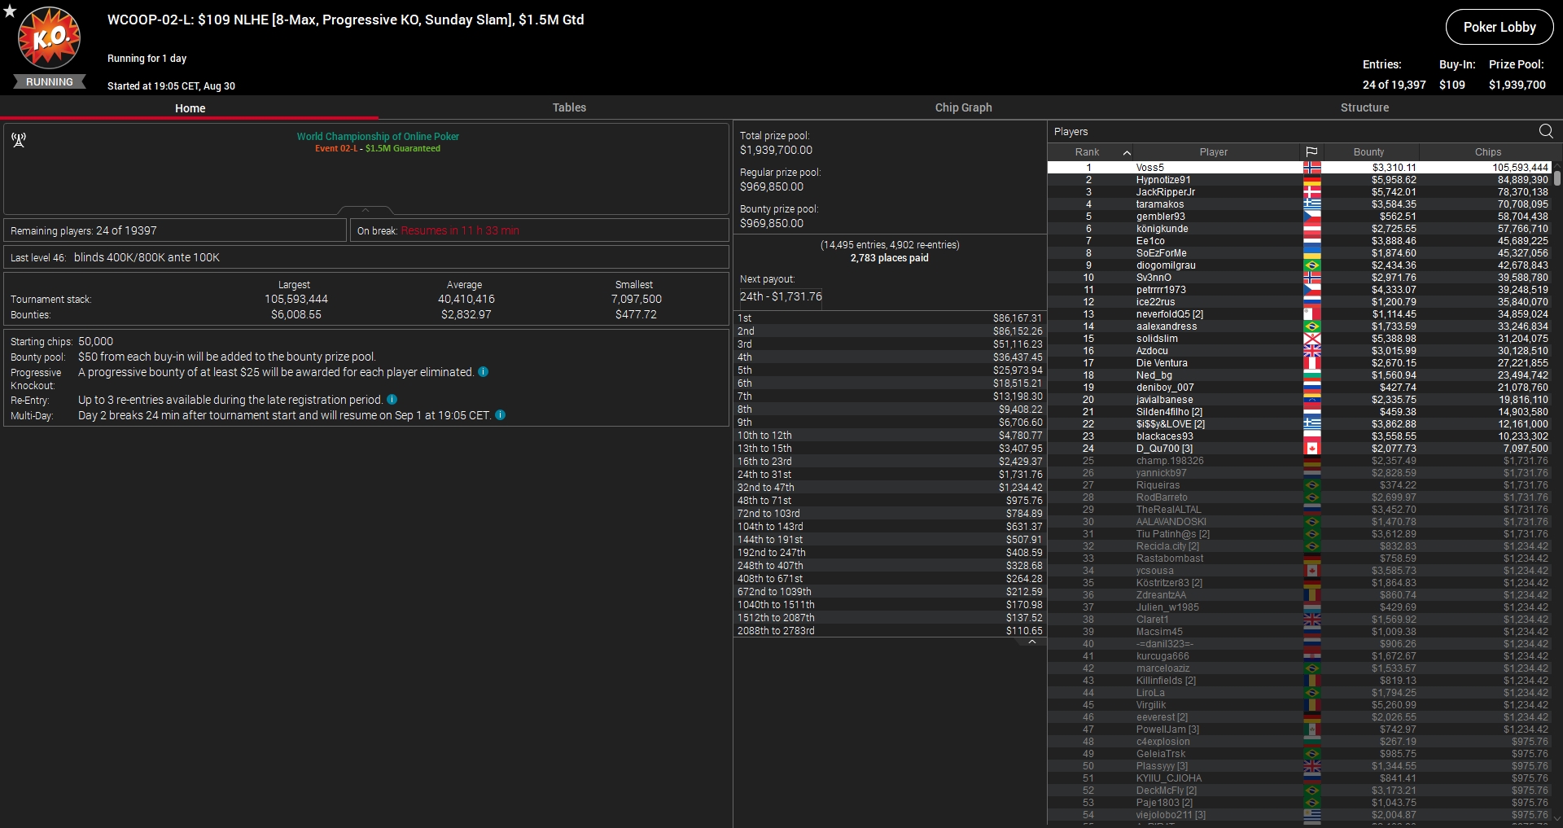The image size is (1563, 828).
Task: Select player row königkunde
Action: [1299, 229]
